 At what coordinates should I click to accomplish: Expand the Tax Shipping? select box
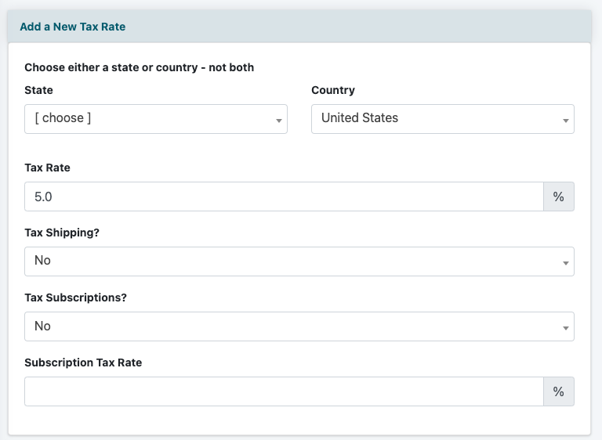[x=290, y=261]
